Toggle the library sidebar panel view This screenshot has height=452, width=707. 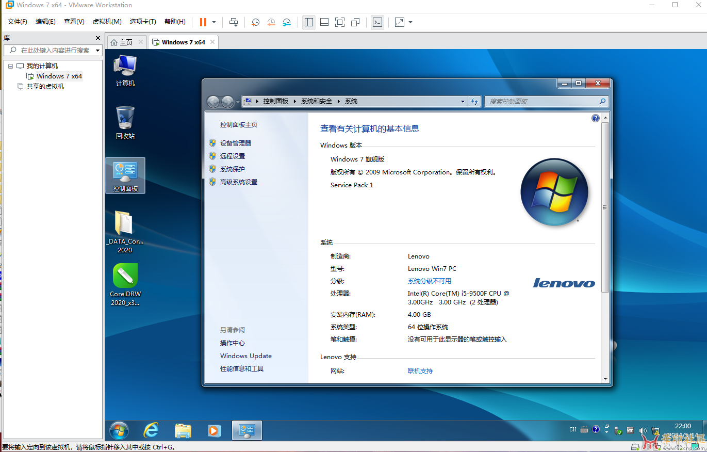pyautogui.click(x=309, y=22)
